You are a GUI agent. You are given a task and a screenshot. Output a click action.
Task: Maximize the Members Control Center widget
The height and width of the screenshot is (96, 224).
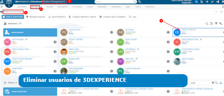pyautogui.click(x=222, y=12)
